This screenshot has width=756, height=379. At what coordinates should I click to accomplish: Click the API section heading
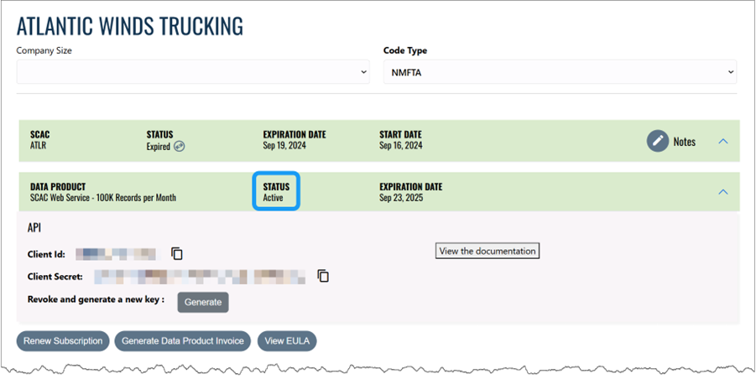(34, 228)
